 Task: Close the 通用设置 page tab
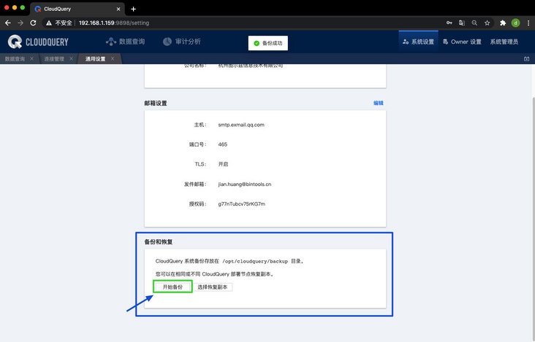[x=113, y=58]
